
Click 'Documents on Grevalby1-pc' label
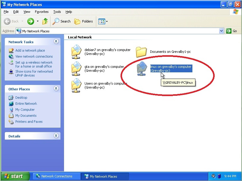click(x=170, y=52)
